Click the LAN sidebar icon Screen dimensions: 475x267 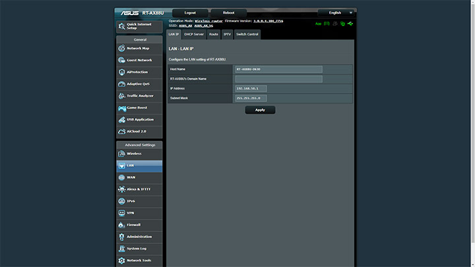click(122, 165)
